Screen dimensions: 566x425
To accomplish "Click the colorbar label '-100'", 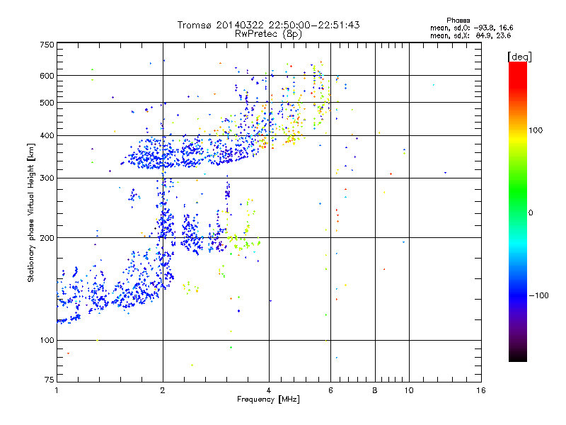I will 539,295.
